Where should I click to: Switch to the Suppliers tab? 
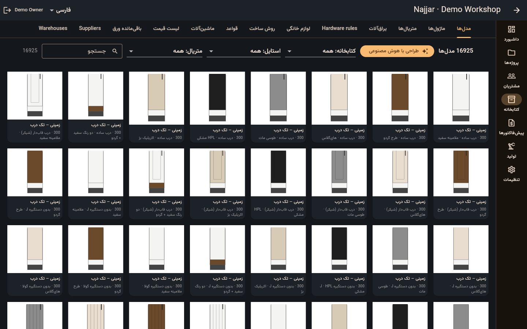click(x=90, y=28)
